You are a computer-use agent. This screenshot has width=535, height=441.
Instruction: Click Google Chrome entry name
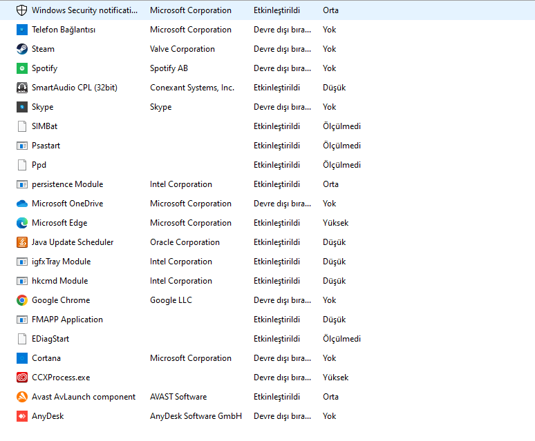pyautogui.click(x=61, y=300)
